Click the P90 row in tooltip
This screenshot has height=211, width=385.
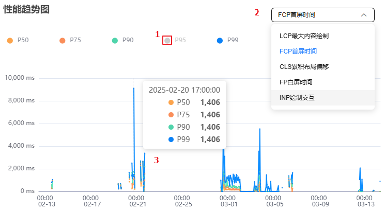pos(194,127)
